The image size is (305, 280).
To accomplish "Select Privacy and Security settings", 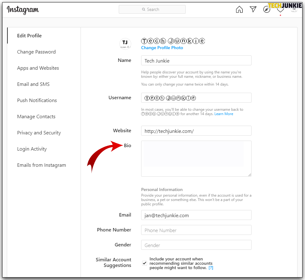I will 39,133.
